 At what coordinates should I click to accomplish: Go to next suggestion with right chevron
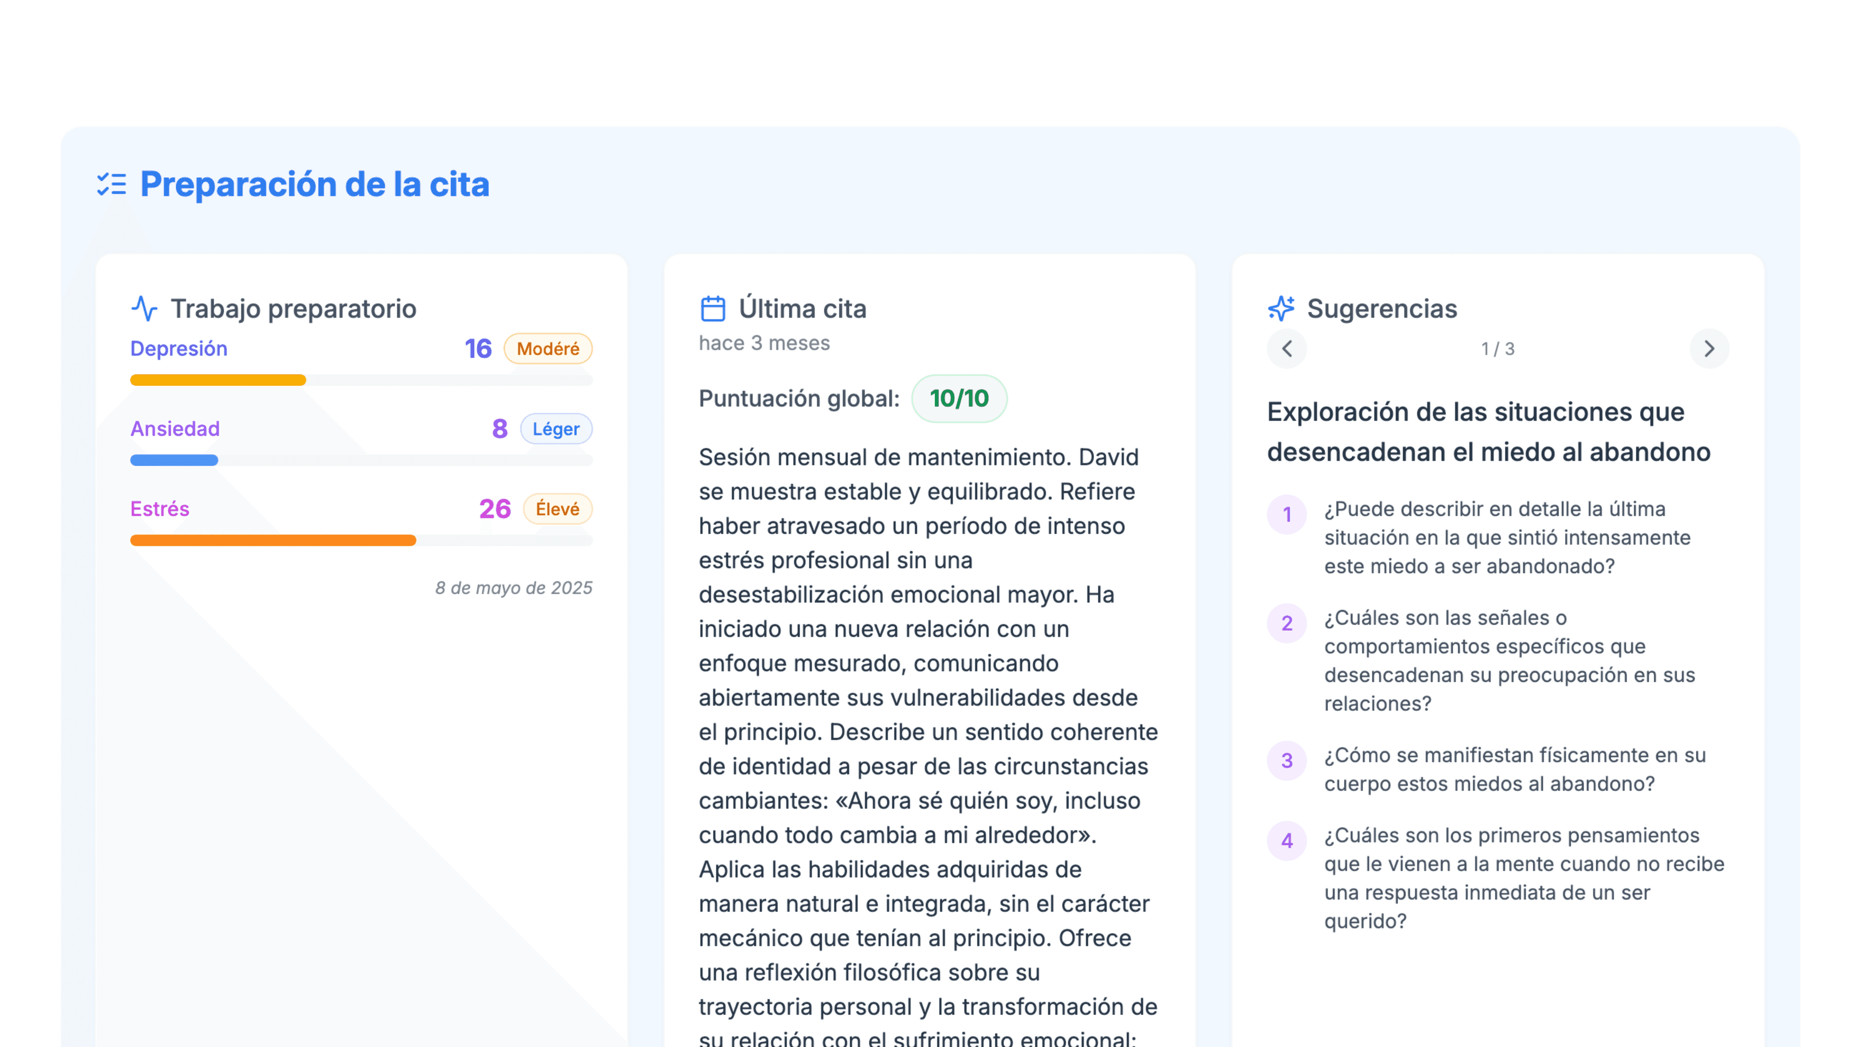point(1709,349)
